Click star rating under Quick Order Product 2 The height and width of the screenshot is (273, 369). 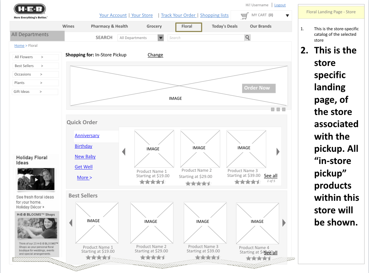coord(198,183)
